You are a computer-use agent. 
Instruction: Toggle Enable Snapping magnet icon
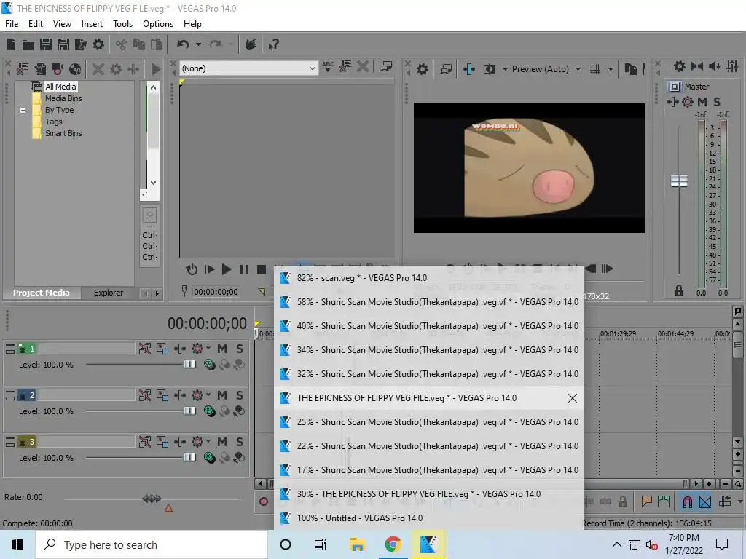click(688, 501)
